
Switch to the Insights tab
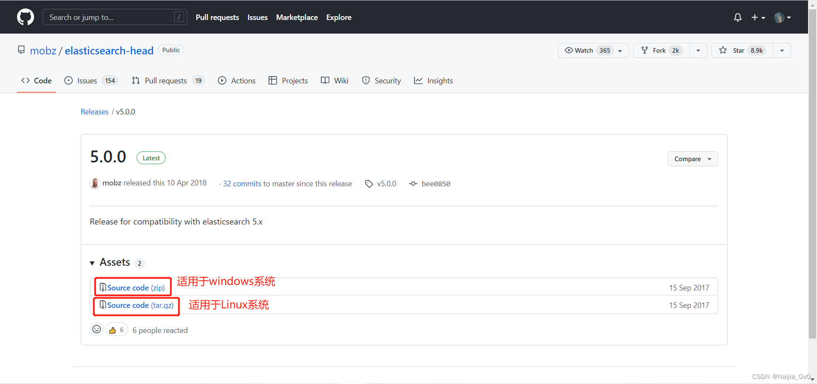pos(433,81)
